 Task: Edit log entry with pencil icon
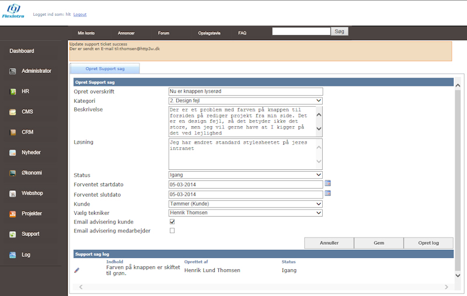point(77,270)
